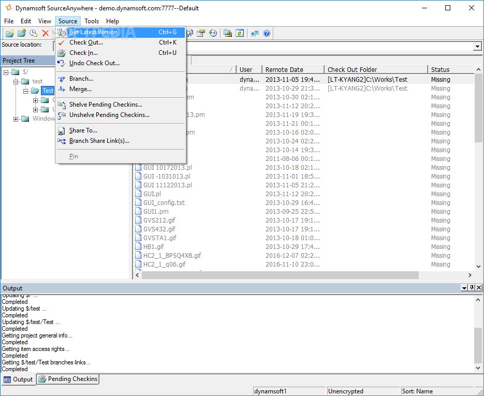Select Branch Share Link(s)... entry

click(x=121, y=141)
